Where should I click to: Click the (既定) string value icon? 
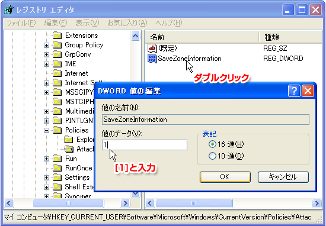152,49
